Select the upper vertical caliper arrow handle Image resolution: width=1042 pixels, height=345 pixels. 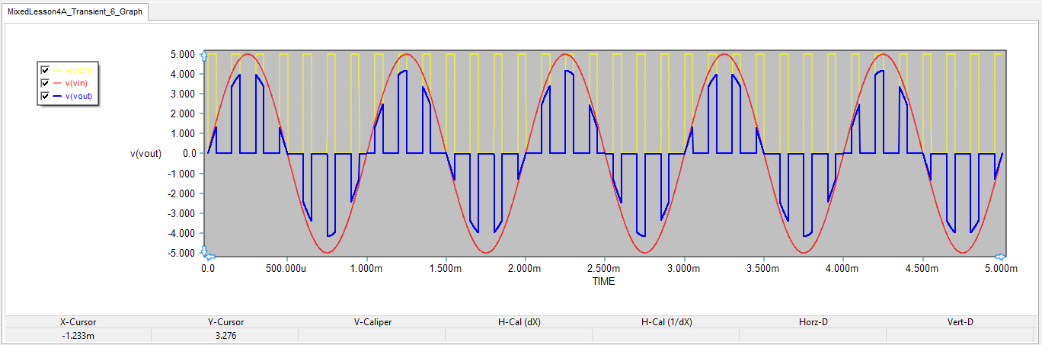click(203, 54)
